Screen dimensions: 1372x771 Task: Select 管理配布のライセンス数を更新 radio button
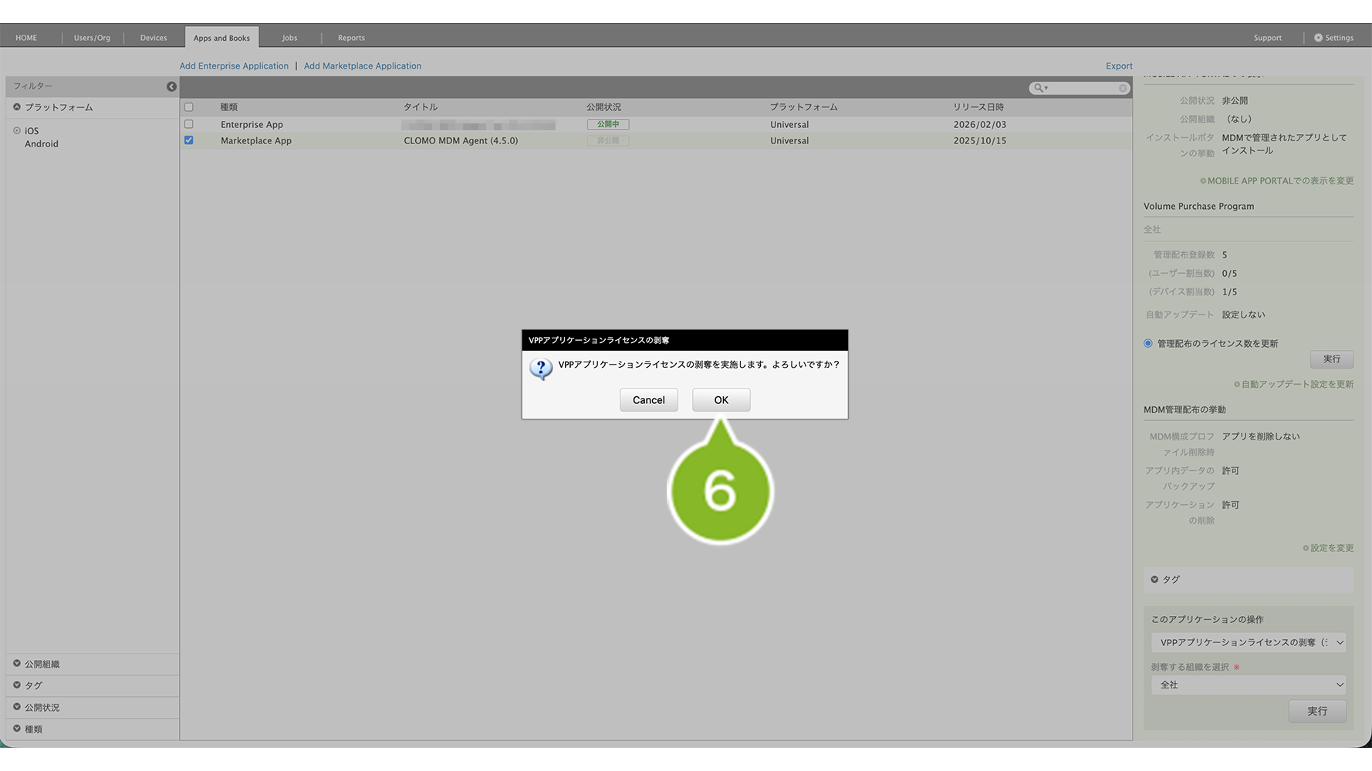tap(1148, 344)
